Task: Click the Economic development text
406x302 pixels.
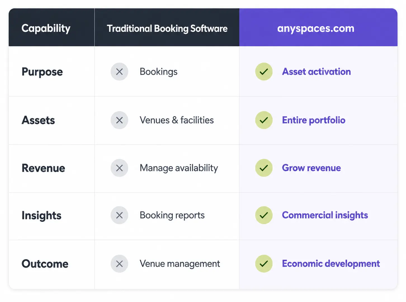Action: (331, 264)
